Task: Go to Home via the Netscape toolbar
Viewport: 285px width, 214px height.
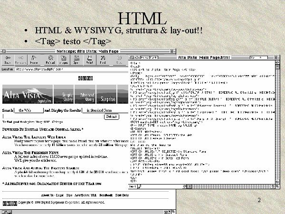Action: [34, 60]
